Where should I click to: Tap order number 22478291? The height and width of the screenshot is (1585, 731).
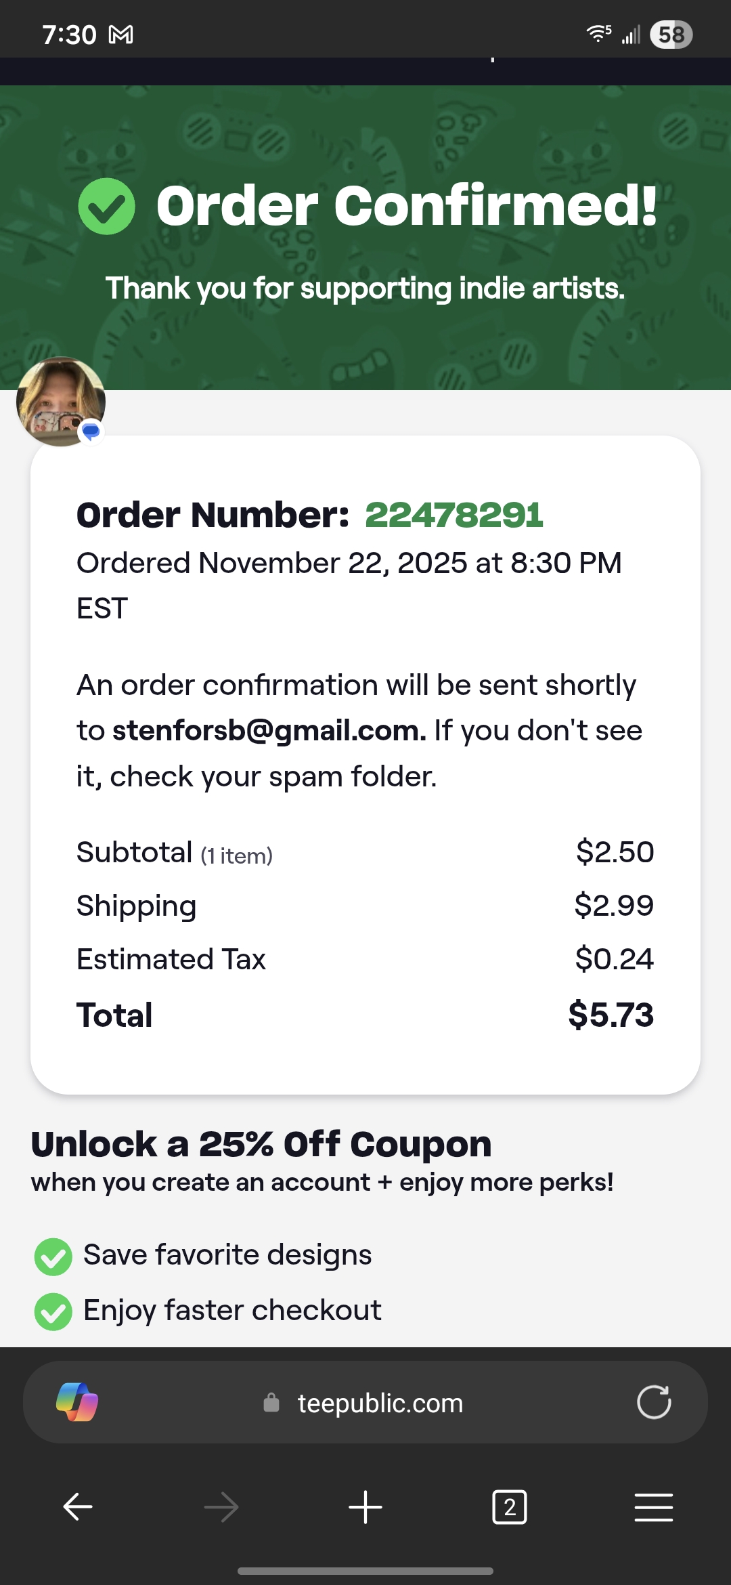pos(454,515)
